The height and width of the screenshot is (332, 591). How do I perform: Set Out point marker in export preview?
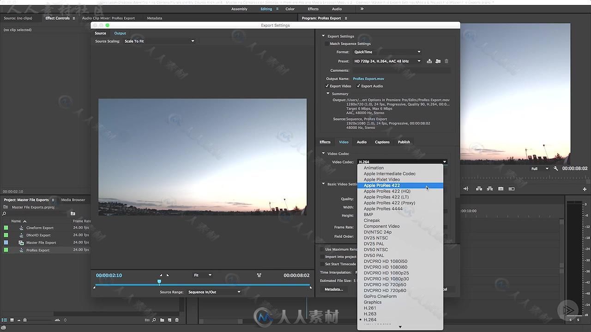168,275
